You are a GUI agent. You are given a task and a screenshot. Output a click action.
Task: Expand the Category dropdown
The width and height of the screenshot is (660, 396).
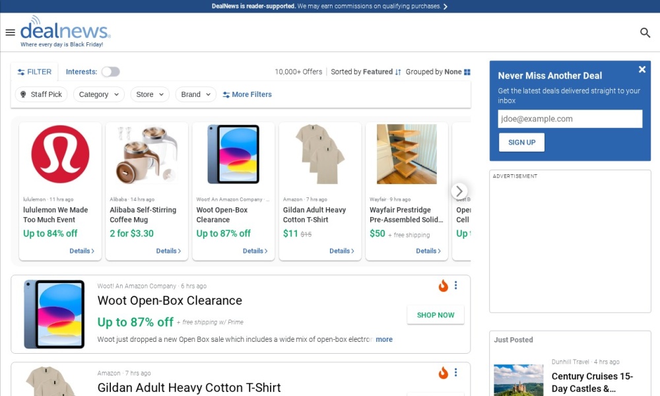click(x=99, y=94)
